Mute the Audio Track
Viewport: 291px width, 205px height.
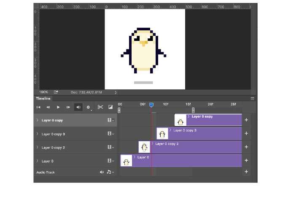click(102, 172)
